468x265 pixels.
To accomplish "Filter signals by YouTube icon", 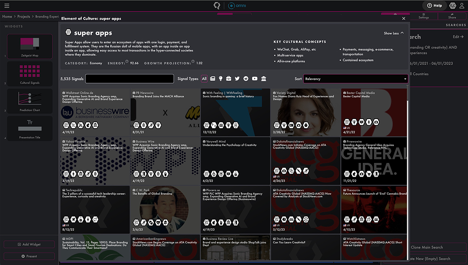I will coord(255,79).
